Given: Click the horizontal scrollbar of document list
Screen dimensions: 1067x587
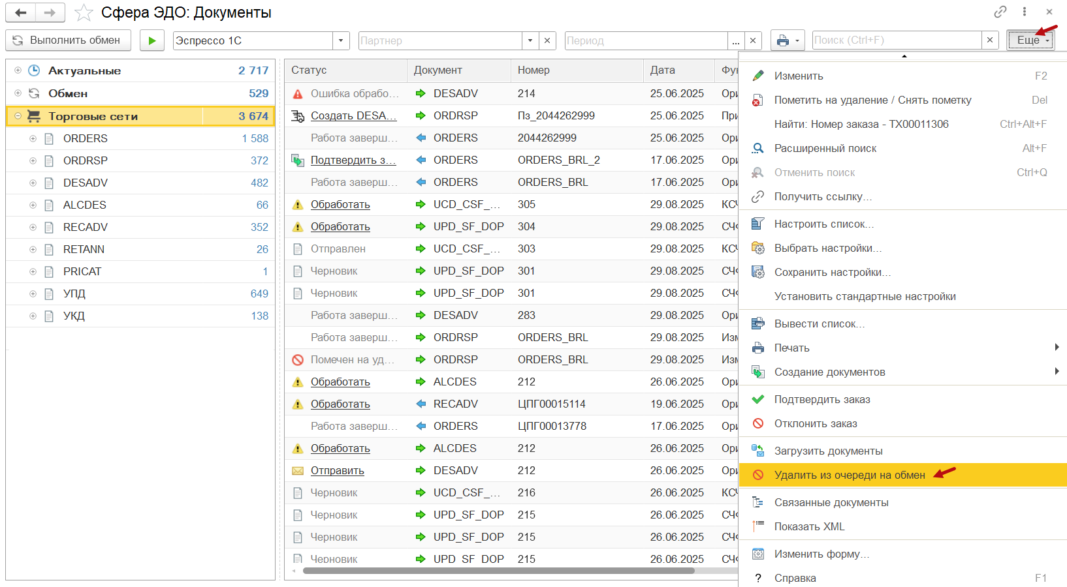Looking at the screenshot, I should coord(498,571).
